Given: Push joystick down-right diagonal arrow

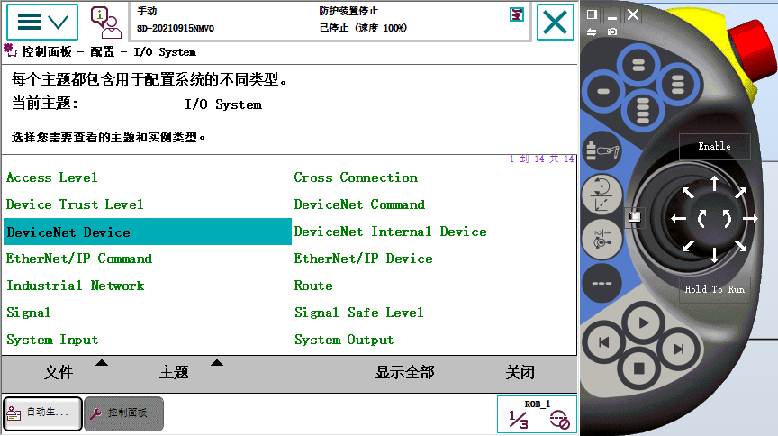Looking at the screenshot, I should coord(741,245).
